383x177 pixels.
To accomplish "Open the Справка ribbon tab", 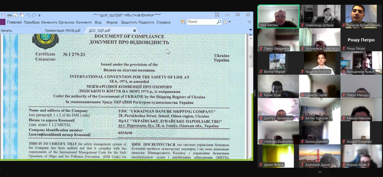I will 163,22.
